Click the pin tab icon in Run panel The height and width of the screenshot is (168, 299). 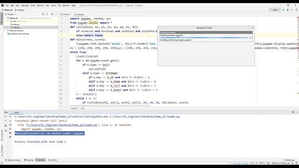6,131
